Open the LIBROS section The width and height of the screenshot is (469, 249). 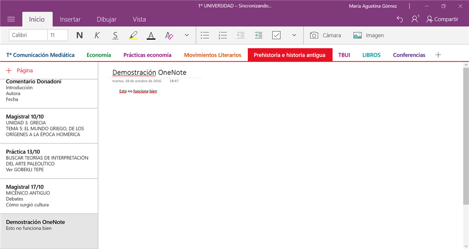371,55
